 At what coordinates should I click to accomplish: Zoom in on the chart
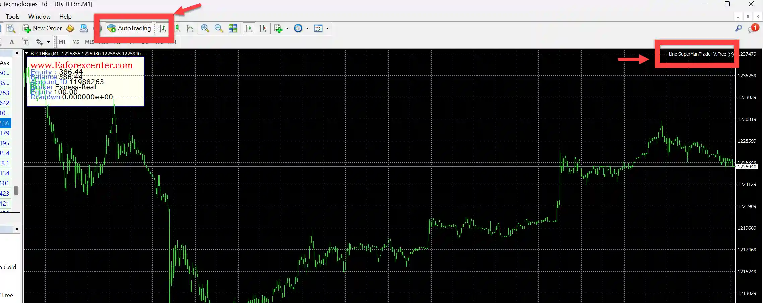tap(205, 28)
